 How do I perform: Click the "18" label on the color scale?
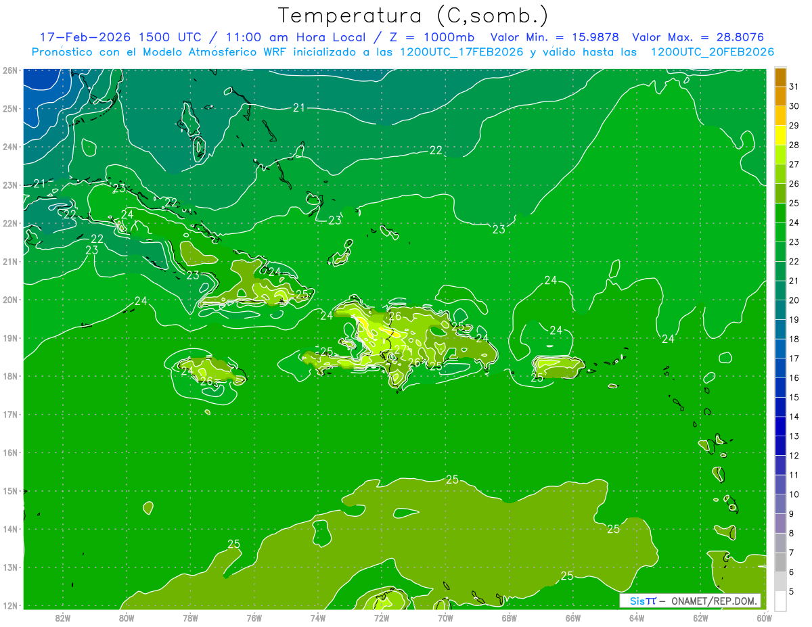[794, 339]
